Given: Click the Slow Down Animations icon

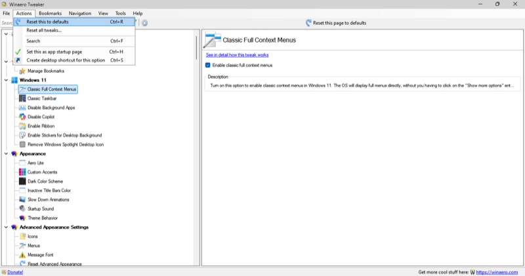Looking at the screenshot, I should click(22, 199).
